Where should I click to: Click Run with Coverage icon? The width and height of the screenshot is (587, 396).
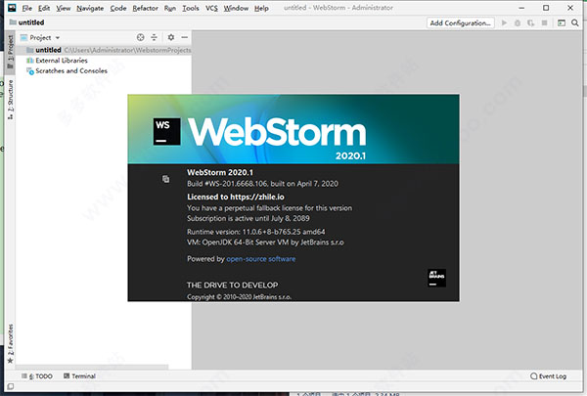[x=530, y=22]
